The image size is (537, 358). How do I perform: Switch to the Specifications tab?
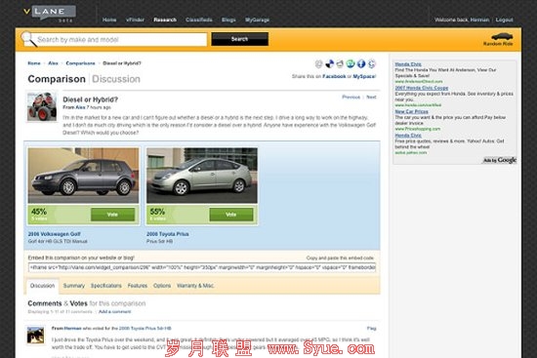105,286
